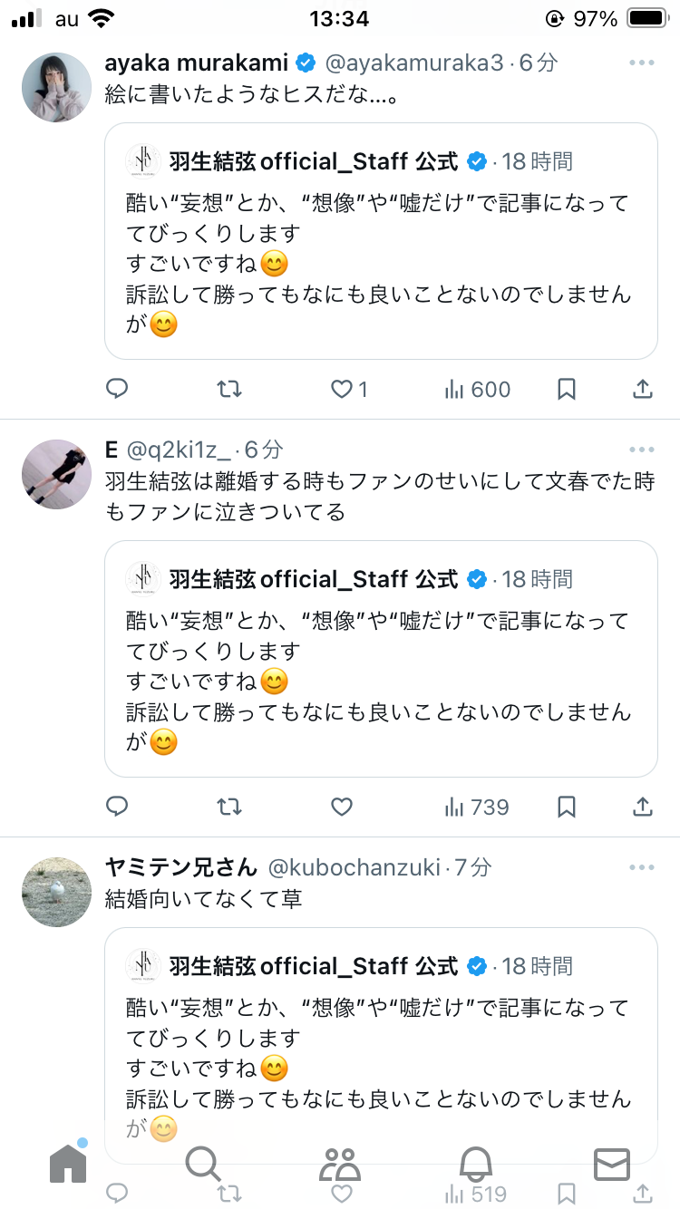680x1209 pixels.
Task: Open the Communities tab
Action: click(x=340, y=1162)
